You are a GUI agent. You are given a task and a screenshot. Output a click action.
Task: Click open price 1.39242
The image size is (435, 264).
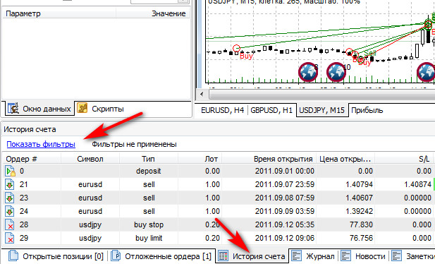pos(360,211)
